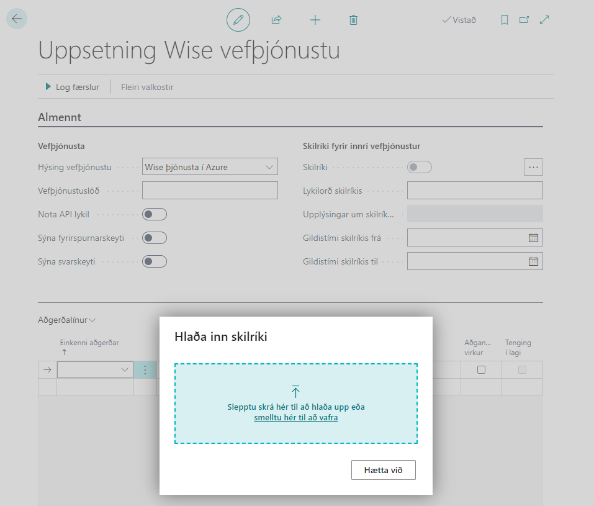
Task: Open Hýsing vefþjónustu dropdown
Action: point(210,166)
